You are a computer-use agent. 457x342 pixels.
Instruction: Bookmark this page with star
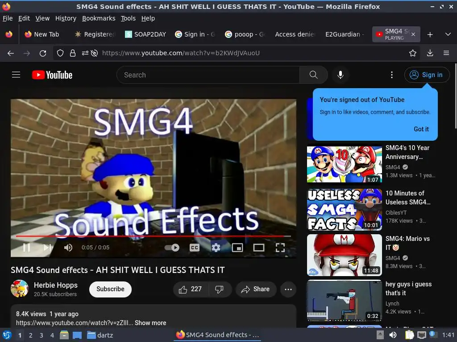(x=412, y=53)
